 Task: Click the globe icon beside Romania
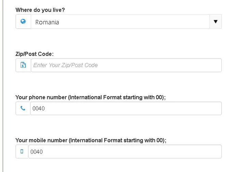pos(23,21)
